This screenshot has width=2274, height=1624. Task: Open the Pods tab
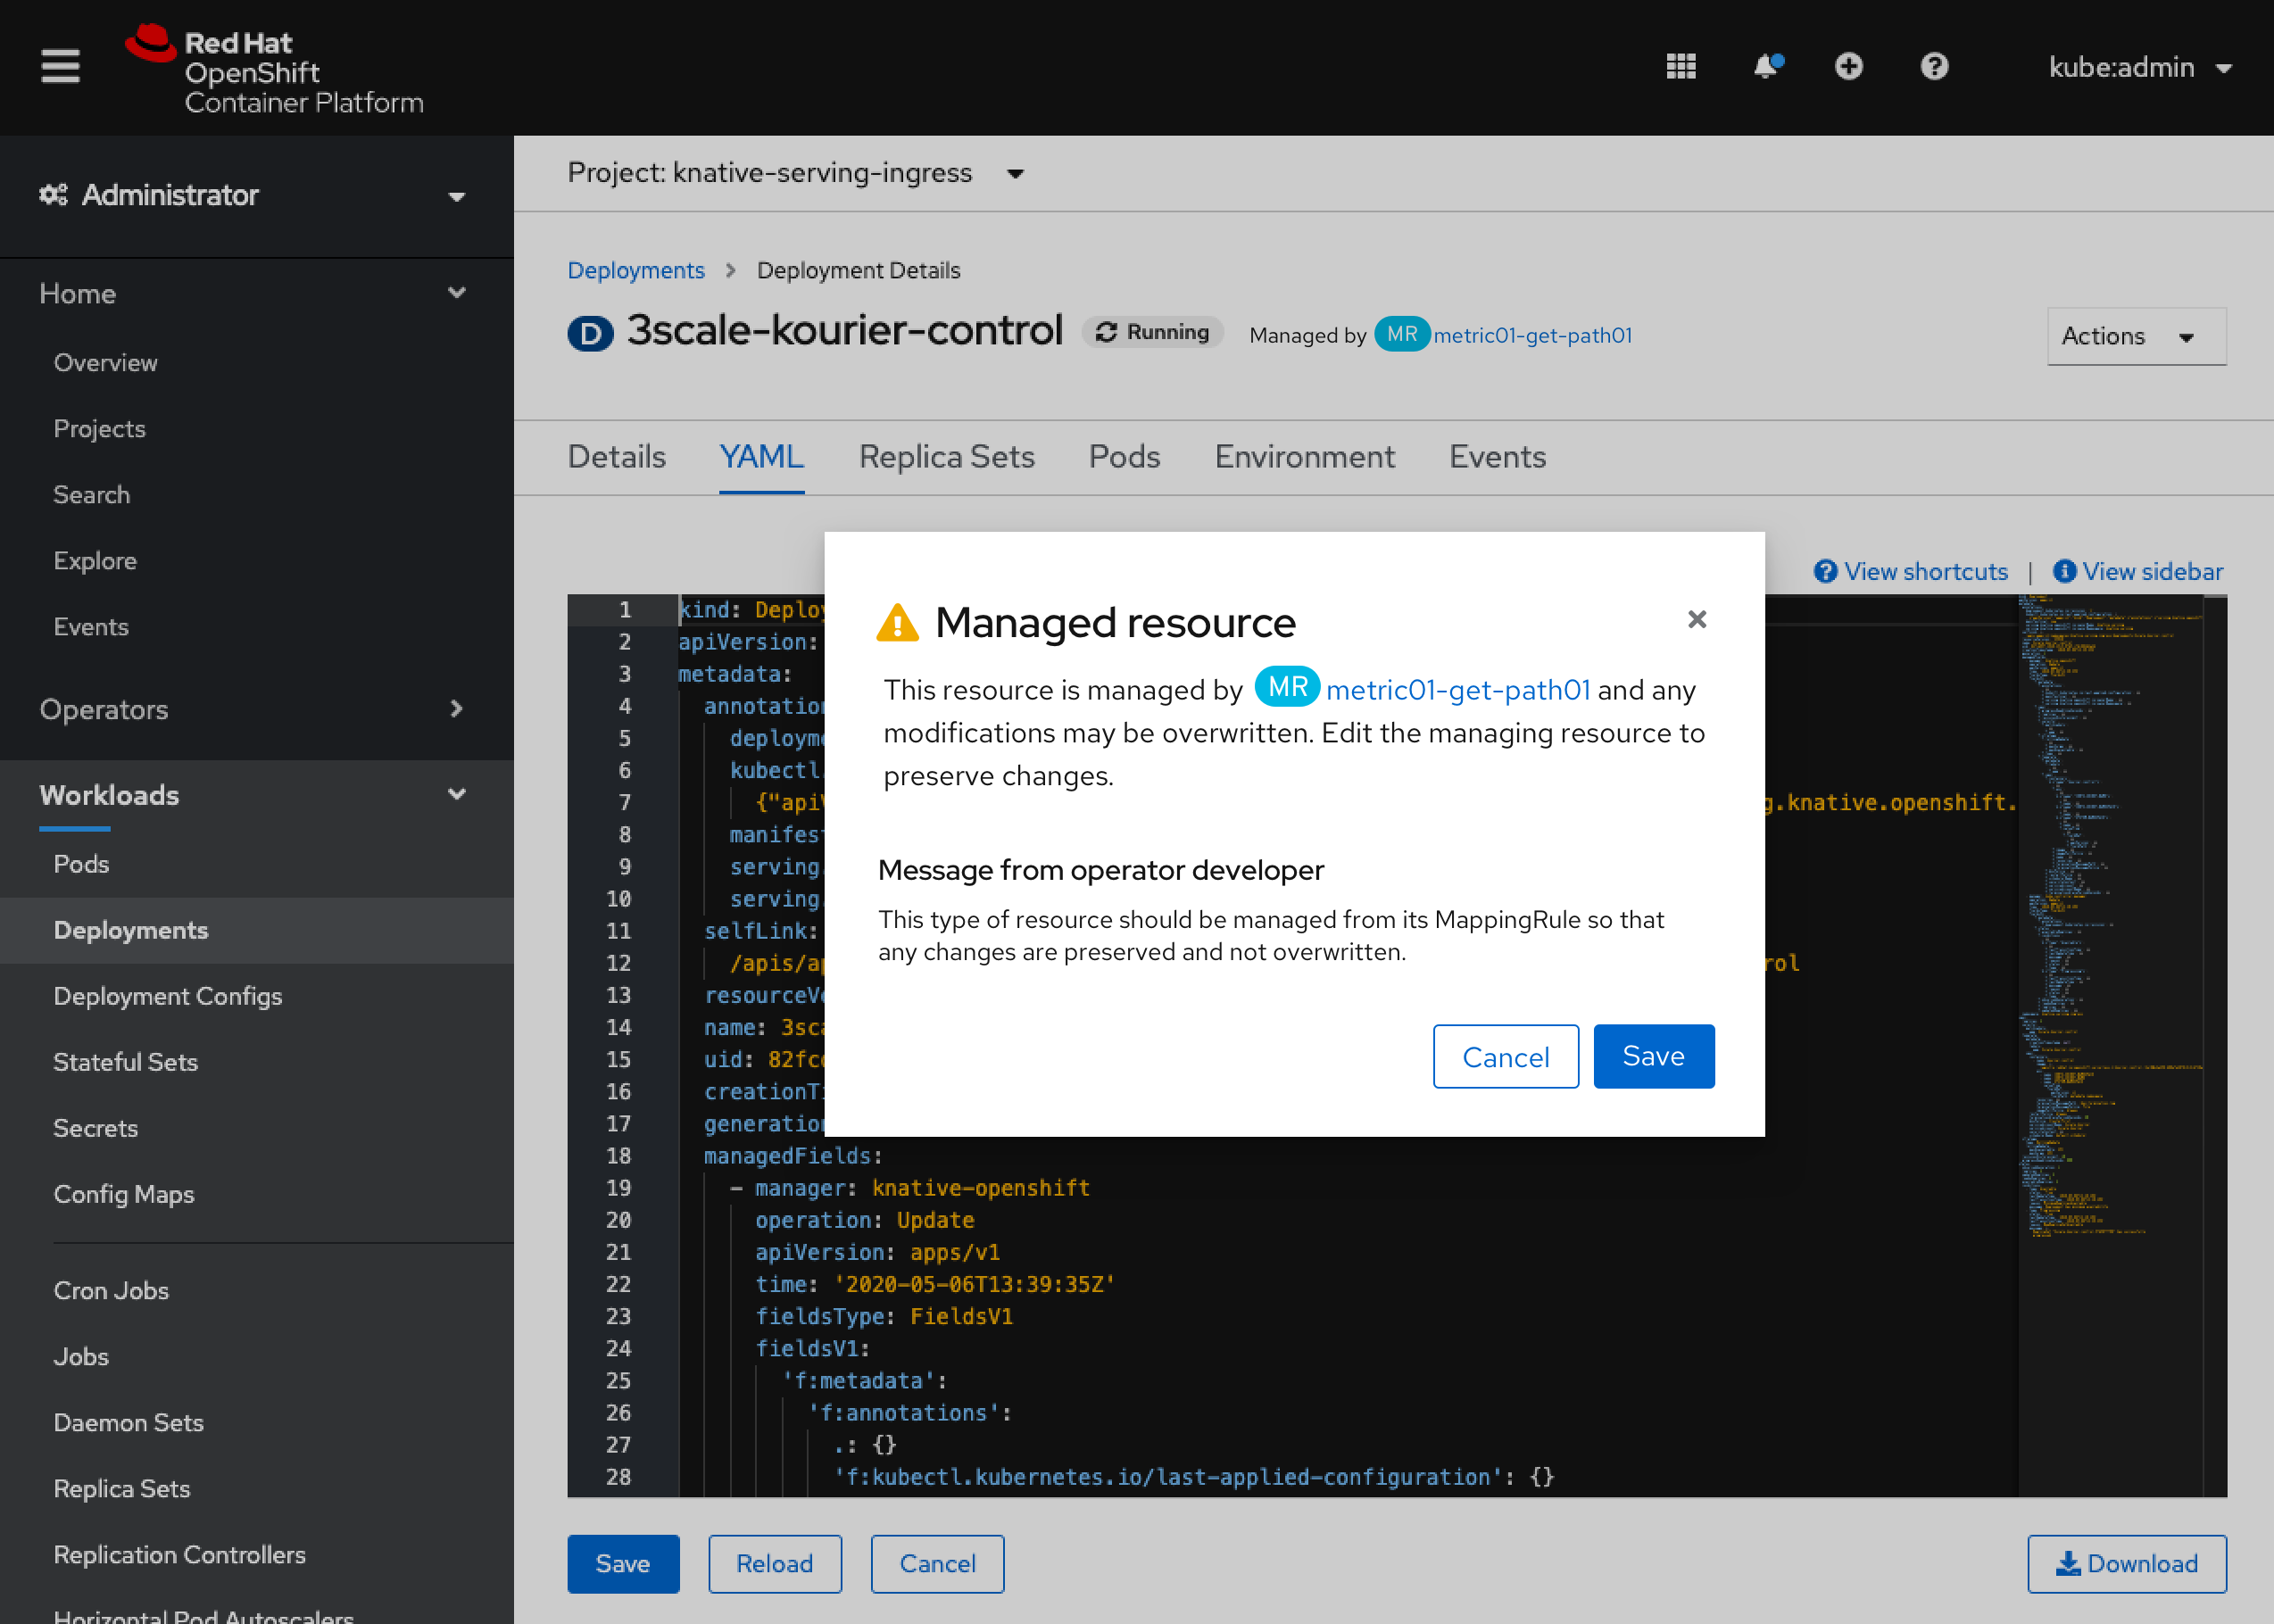pos(1124,457)
